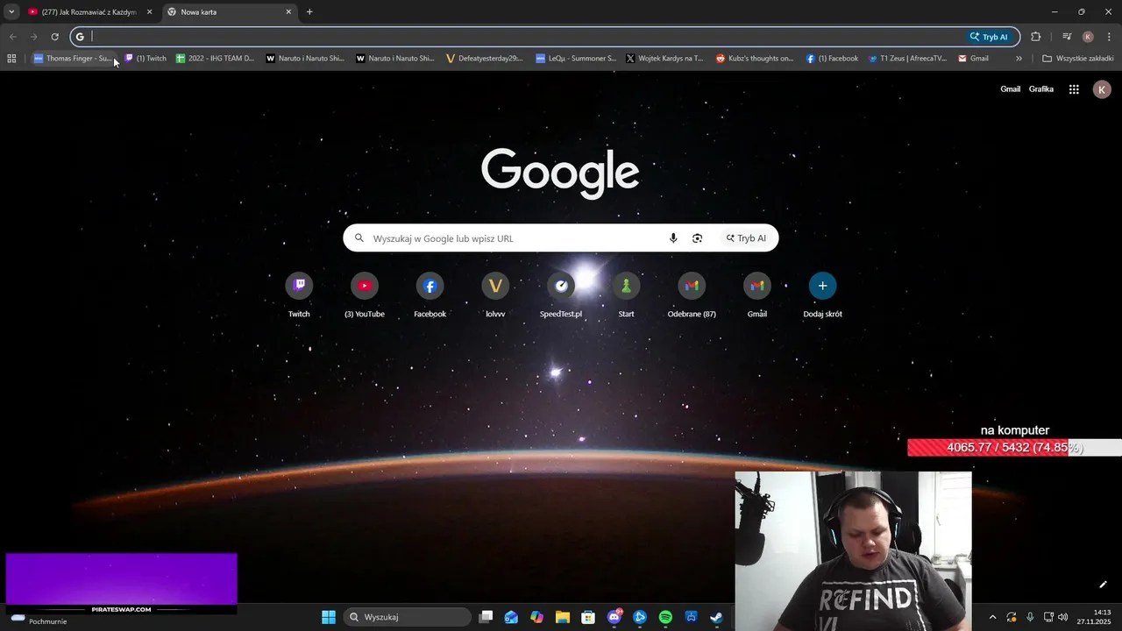The width and height of the screenshot is (1122, 631).
Task: Open the lolvvv shortcut tile
Action: pyautogui.click(x=495, y=294)
